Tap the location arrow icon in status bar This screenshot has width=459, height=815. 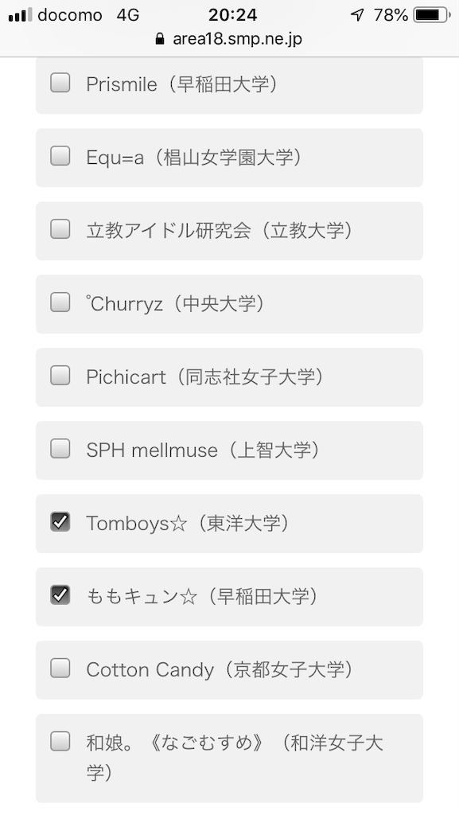(x=357, y=15)
